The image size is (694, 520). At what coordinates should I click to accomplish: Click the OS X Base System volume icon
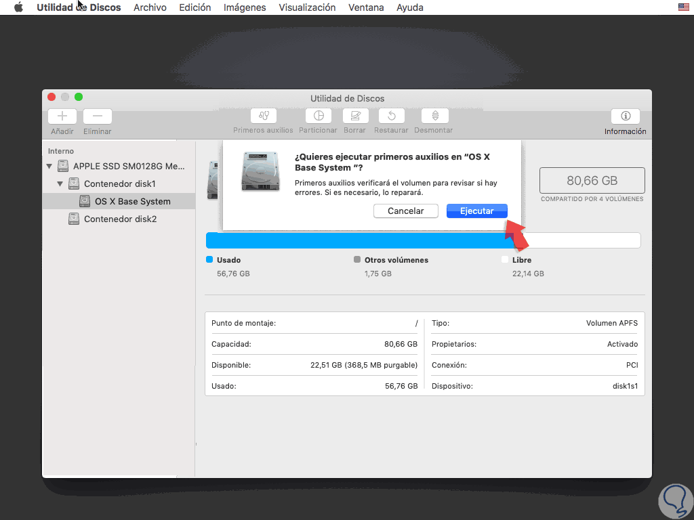tap(85, 201)
